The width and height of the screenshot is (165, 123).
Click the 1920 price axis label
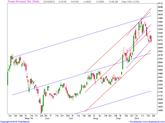click(x=160, y=107)
